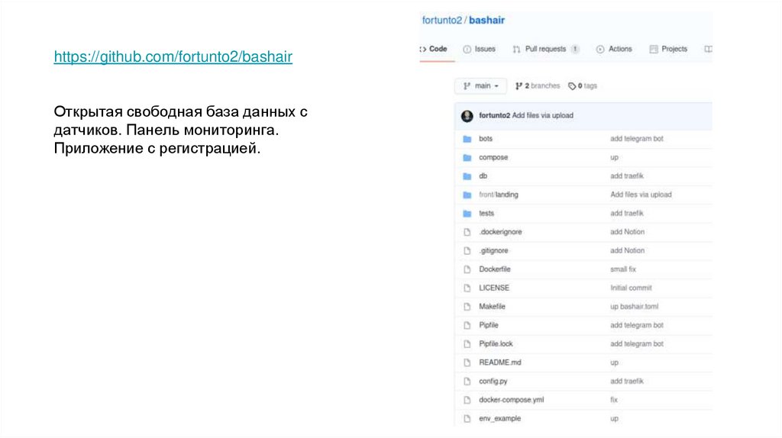Click the LICENSE file icon
The image size is (782, 438).
point(467,288)
